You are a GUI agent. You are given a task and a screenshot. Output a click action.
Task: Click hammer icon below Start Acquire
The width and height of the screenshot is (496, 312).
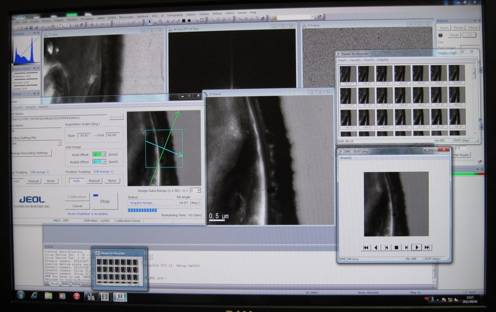tap(480, 162)
